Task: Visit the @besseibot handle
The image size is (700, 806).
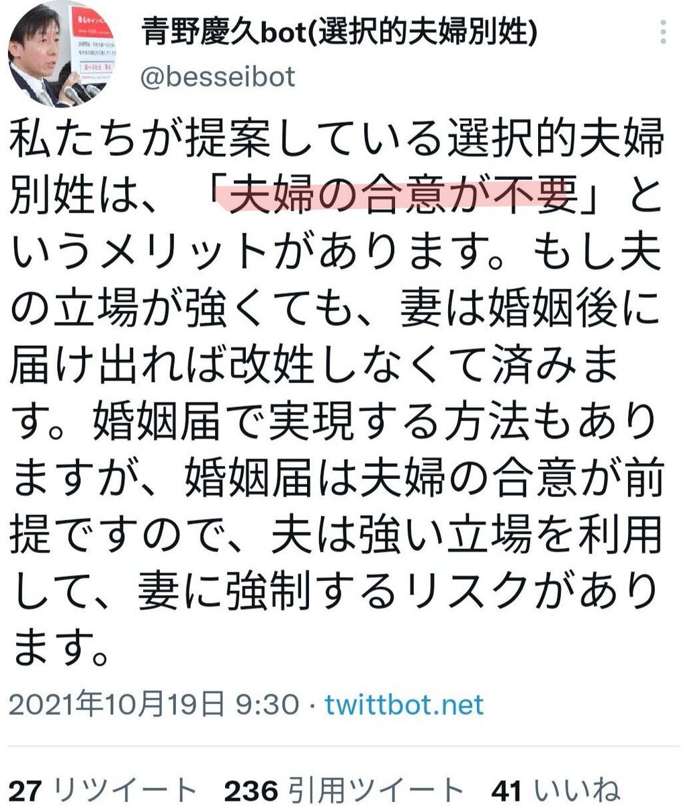Action: click(x=218, y=78)
